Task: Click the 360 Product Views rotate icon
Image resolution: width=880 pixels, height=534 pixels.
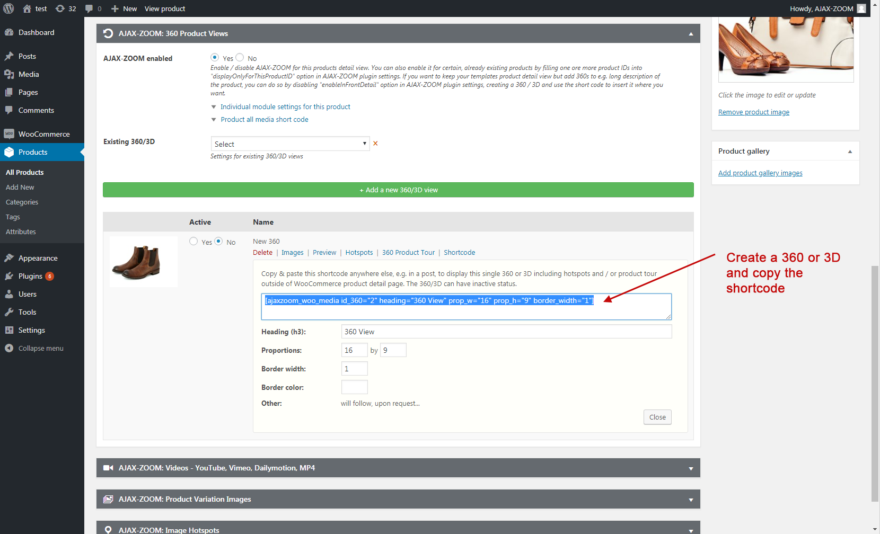Action: tap(108, 33)
